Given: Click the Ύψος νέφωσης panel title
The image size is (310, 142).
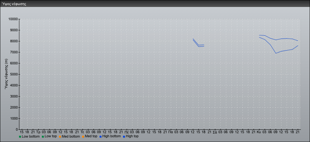Looking at the screenshot, I should 14,4.
